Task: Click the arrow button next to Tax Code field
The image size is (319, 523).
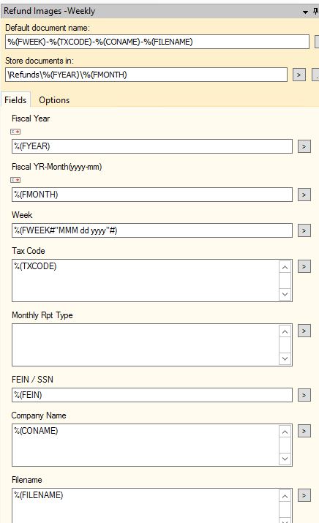Action: [304, 266]
